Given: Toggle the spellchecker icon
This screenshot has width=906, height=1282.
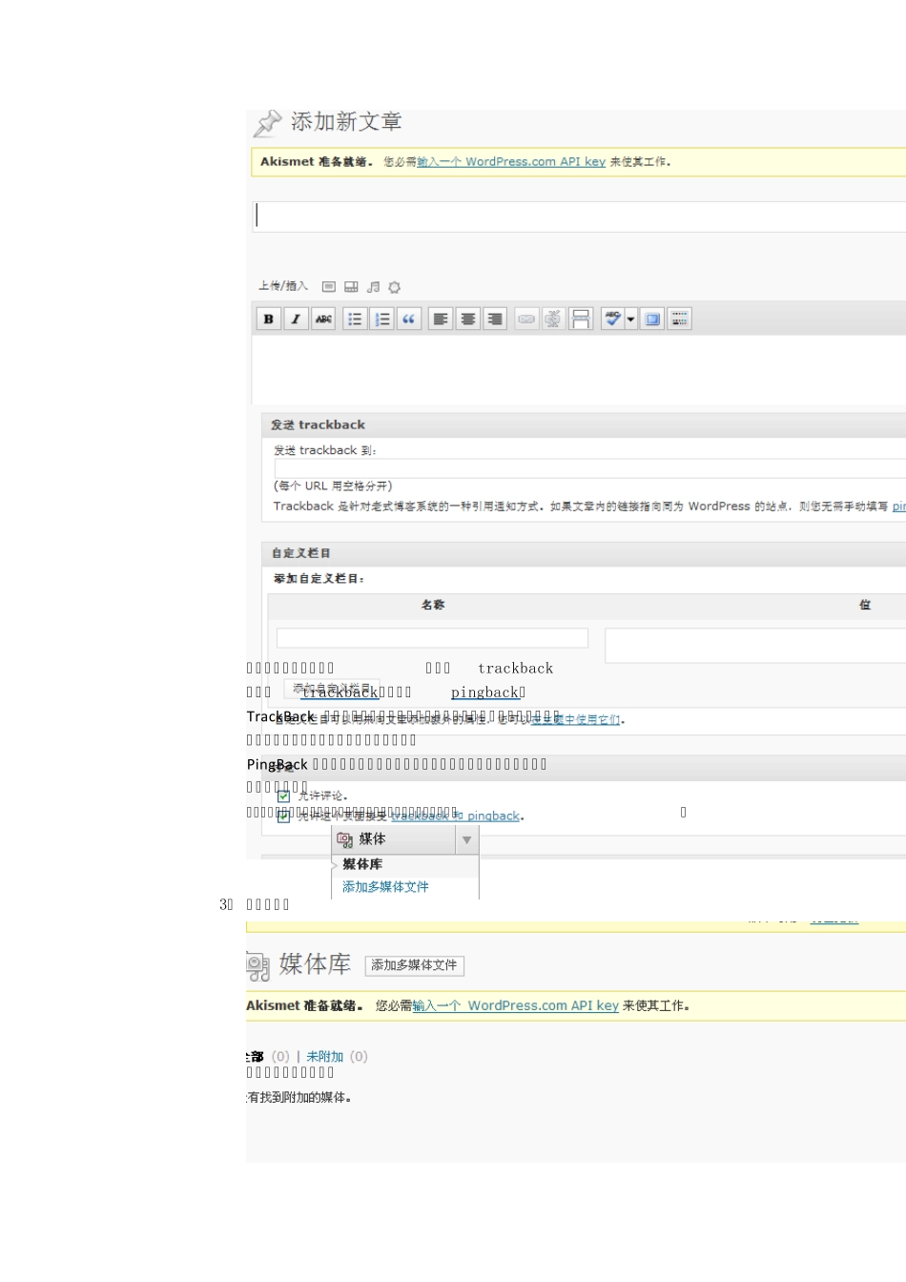Looking at the screenshot, I should pyautogui.click(x=612, y=320).
